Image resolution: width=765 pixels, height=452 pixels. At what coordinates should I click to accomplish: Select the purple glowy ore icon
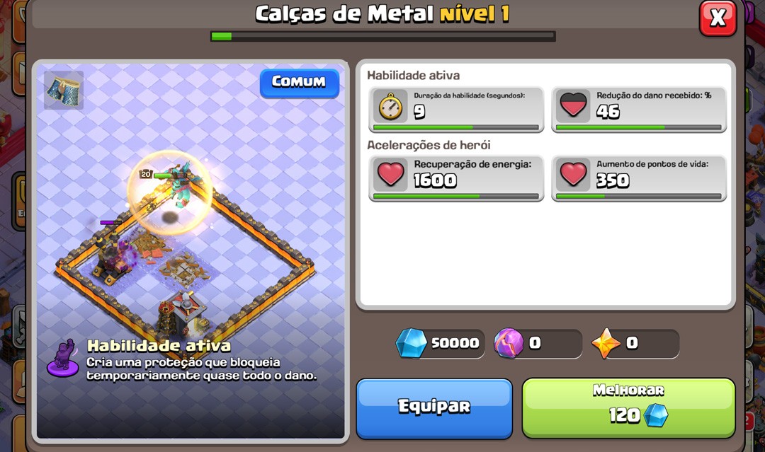coord(509,343)
